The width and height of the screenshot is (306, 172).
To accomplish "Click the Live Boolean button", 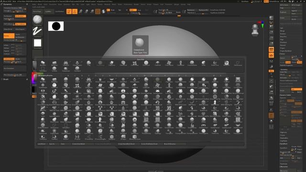I will [59, 11].
